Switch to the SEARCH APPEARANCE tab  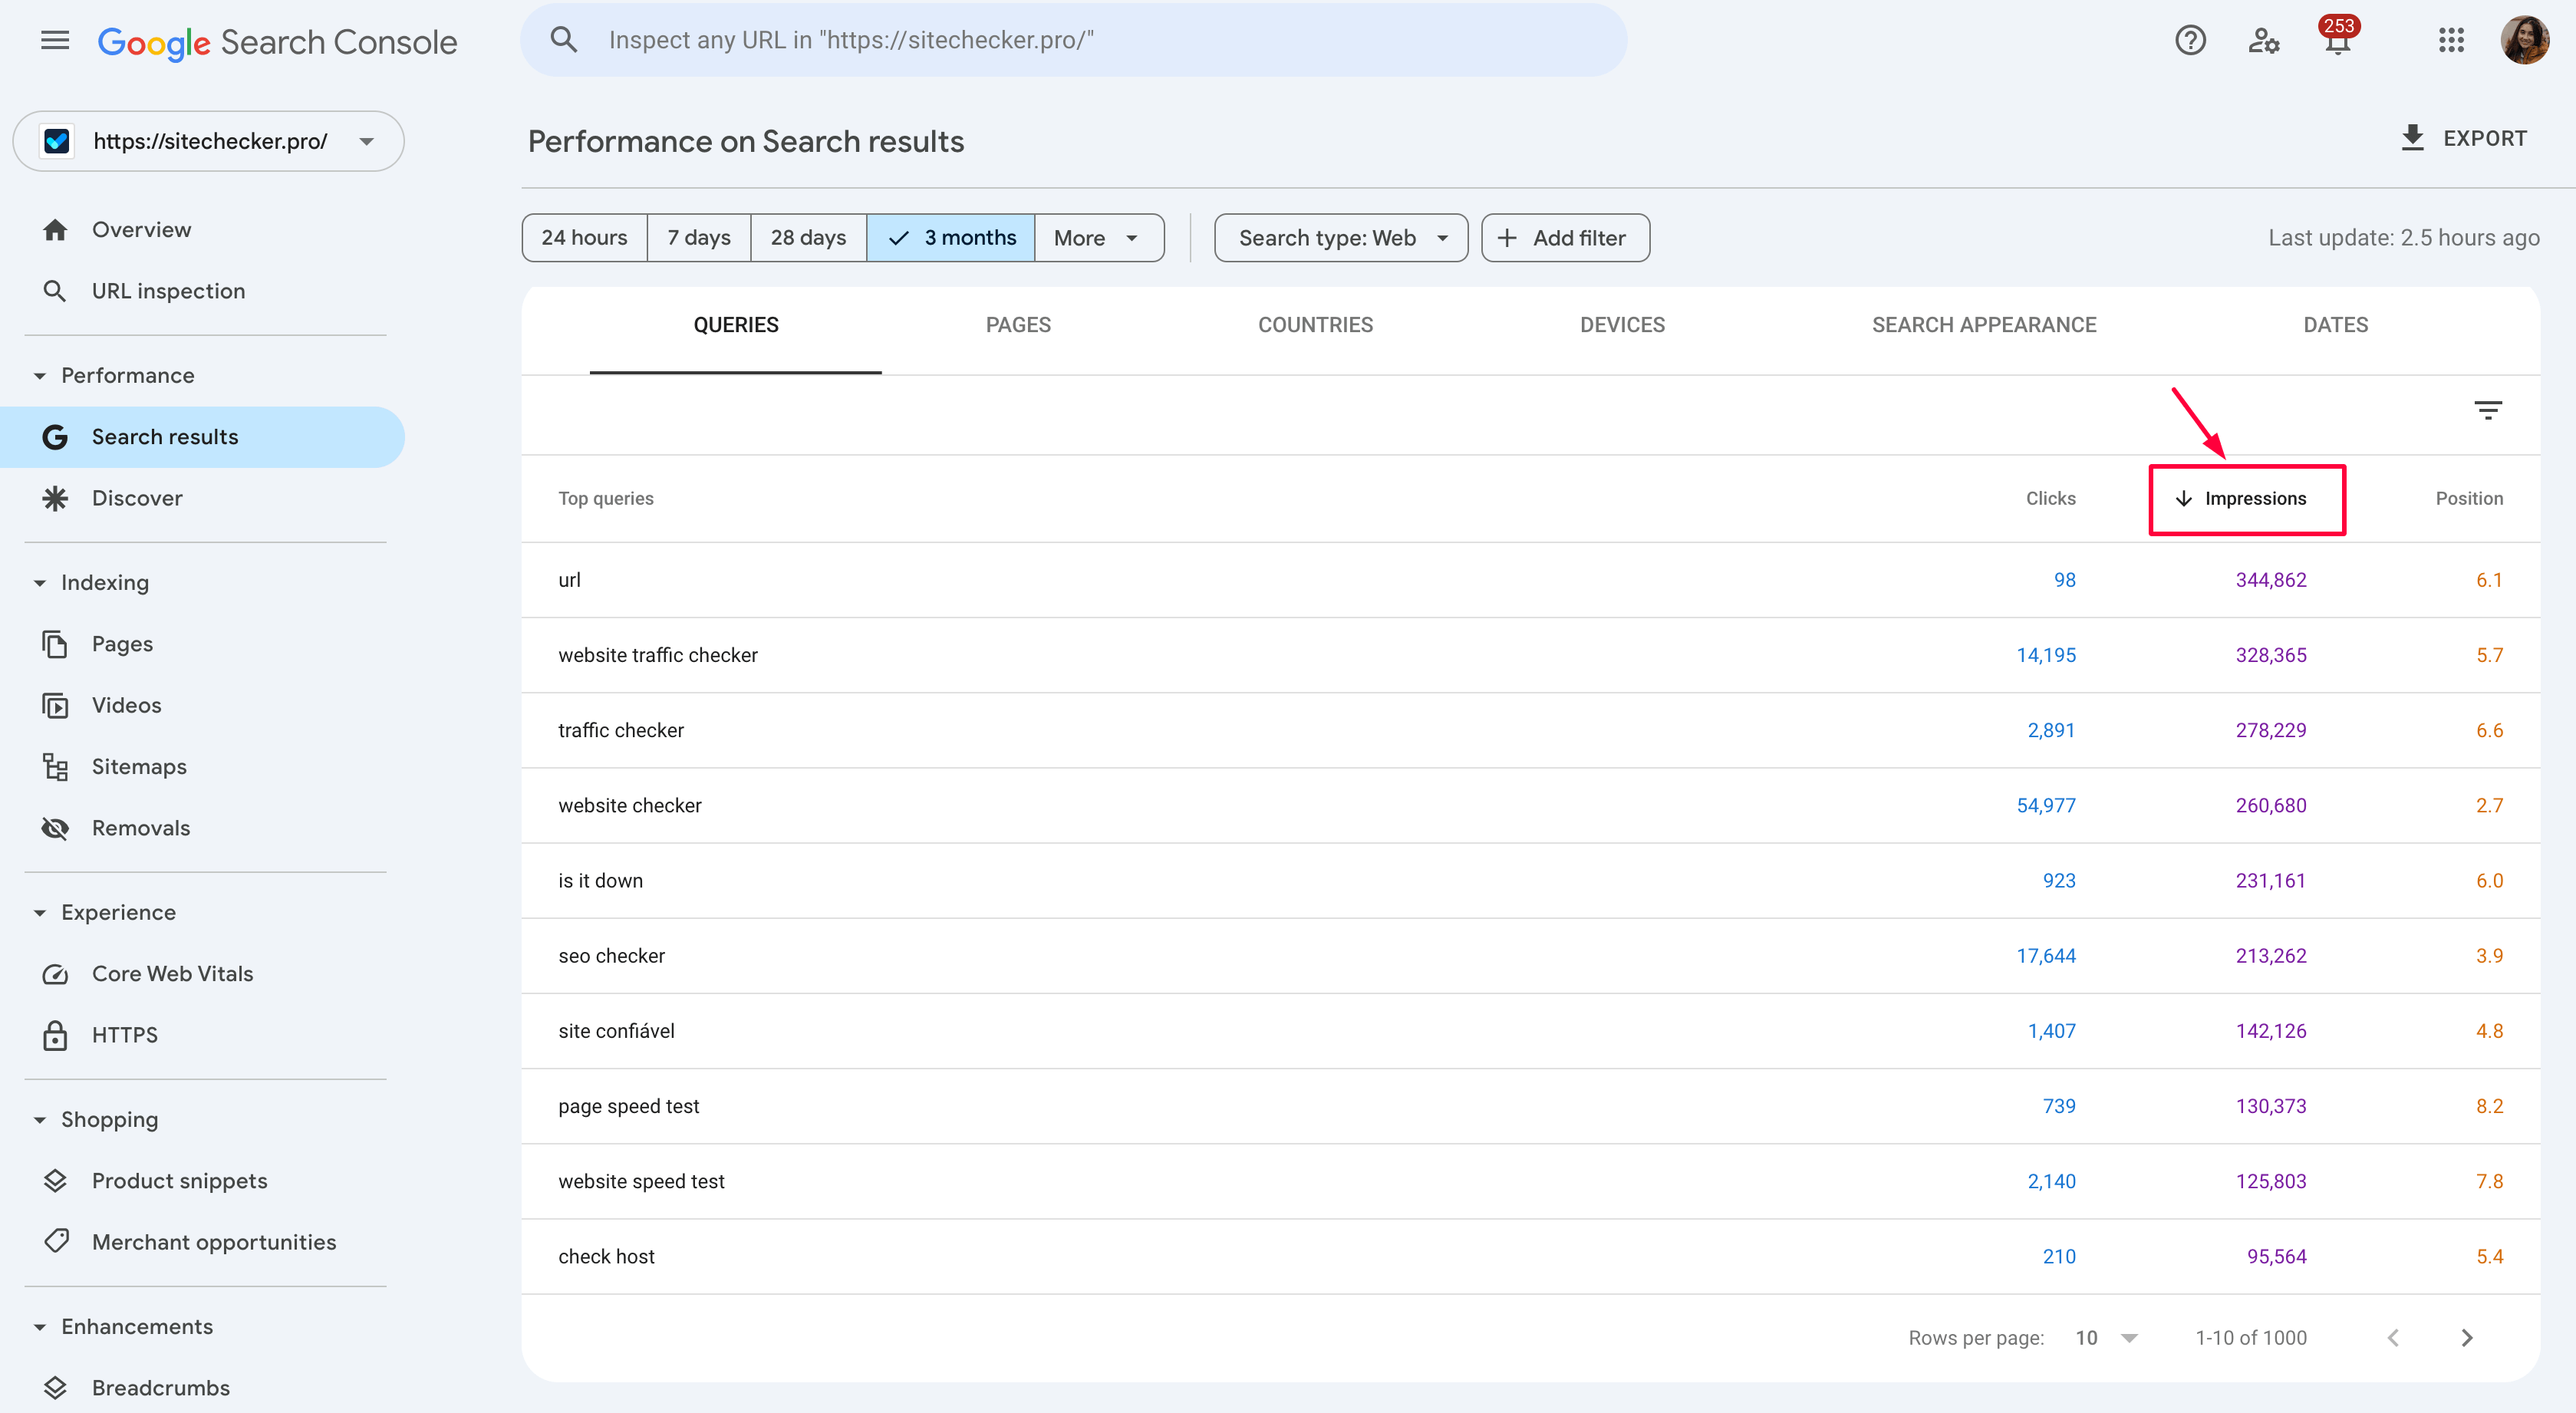[1984, 325]
